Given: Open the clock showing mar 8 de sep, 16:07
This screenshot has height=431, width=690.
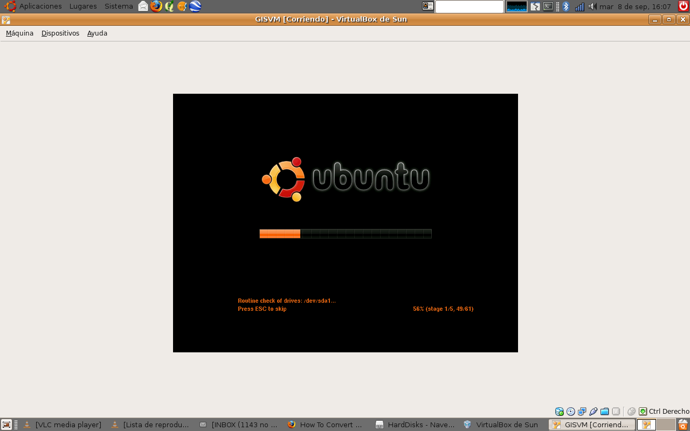Looking at the screenshot, I should 635,6.
